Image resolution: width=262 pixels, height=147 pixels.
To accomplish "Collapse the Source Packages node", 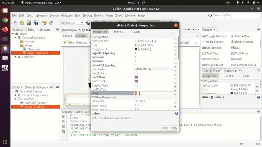I will pos(16,38).
